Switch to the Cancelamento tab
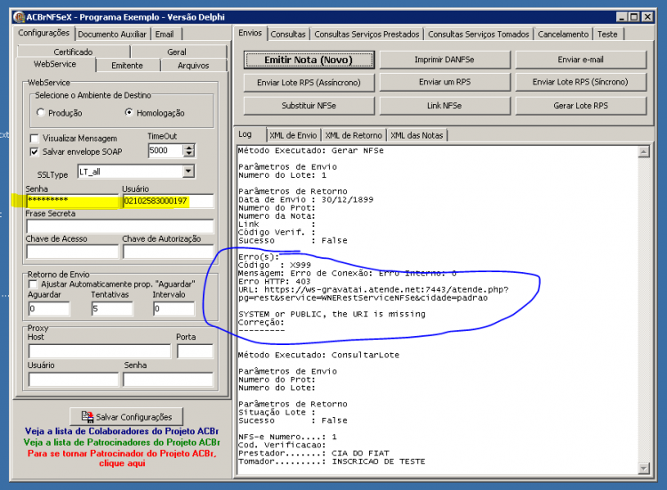Viewport: 667px width, 490px height. coord(563,35)
